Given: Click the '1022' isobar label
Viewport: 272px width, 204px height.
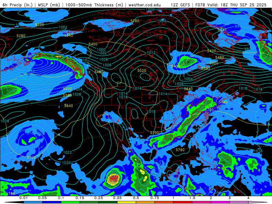Looking at the screenshot, I should coord(67,152).
